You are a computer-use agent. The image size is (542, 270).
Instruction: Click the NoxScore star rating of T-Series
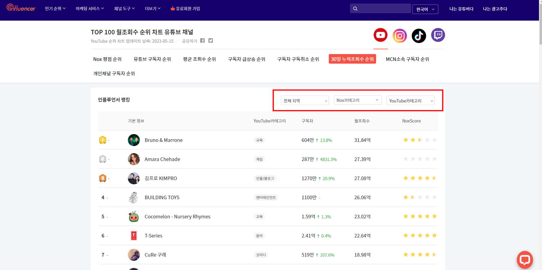(420, 235)
